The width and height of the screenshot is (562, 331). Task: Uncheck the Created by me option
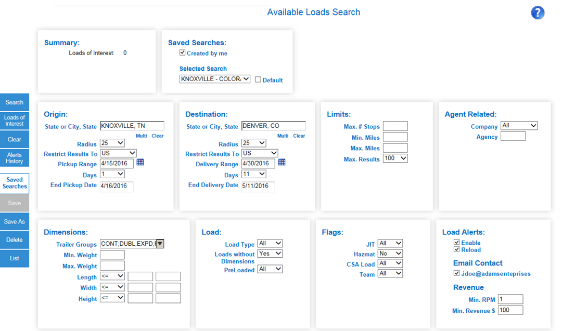[182, 52]
